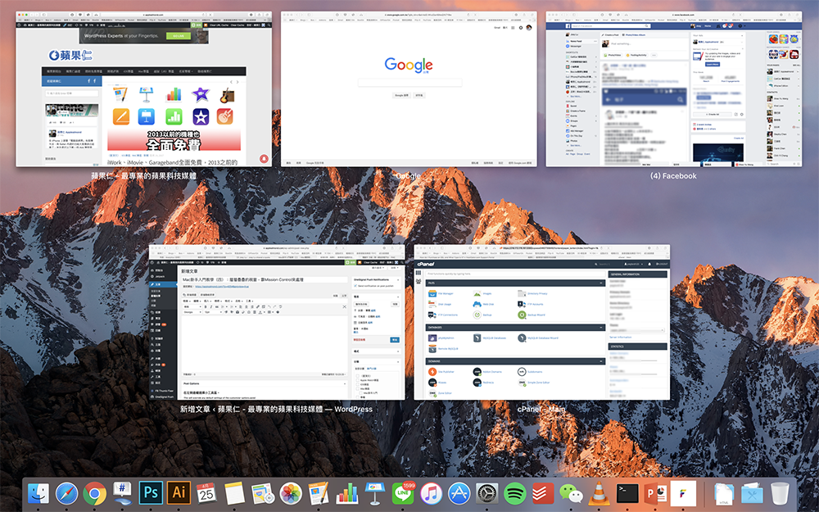The width and height of the screenshot is (819, 512).
Task: Open LINE messenger with the notification badge
Action: (x=403, y=493)
